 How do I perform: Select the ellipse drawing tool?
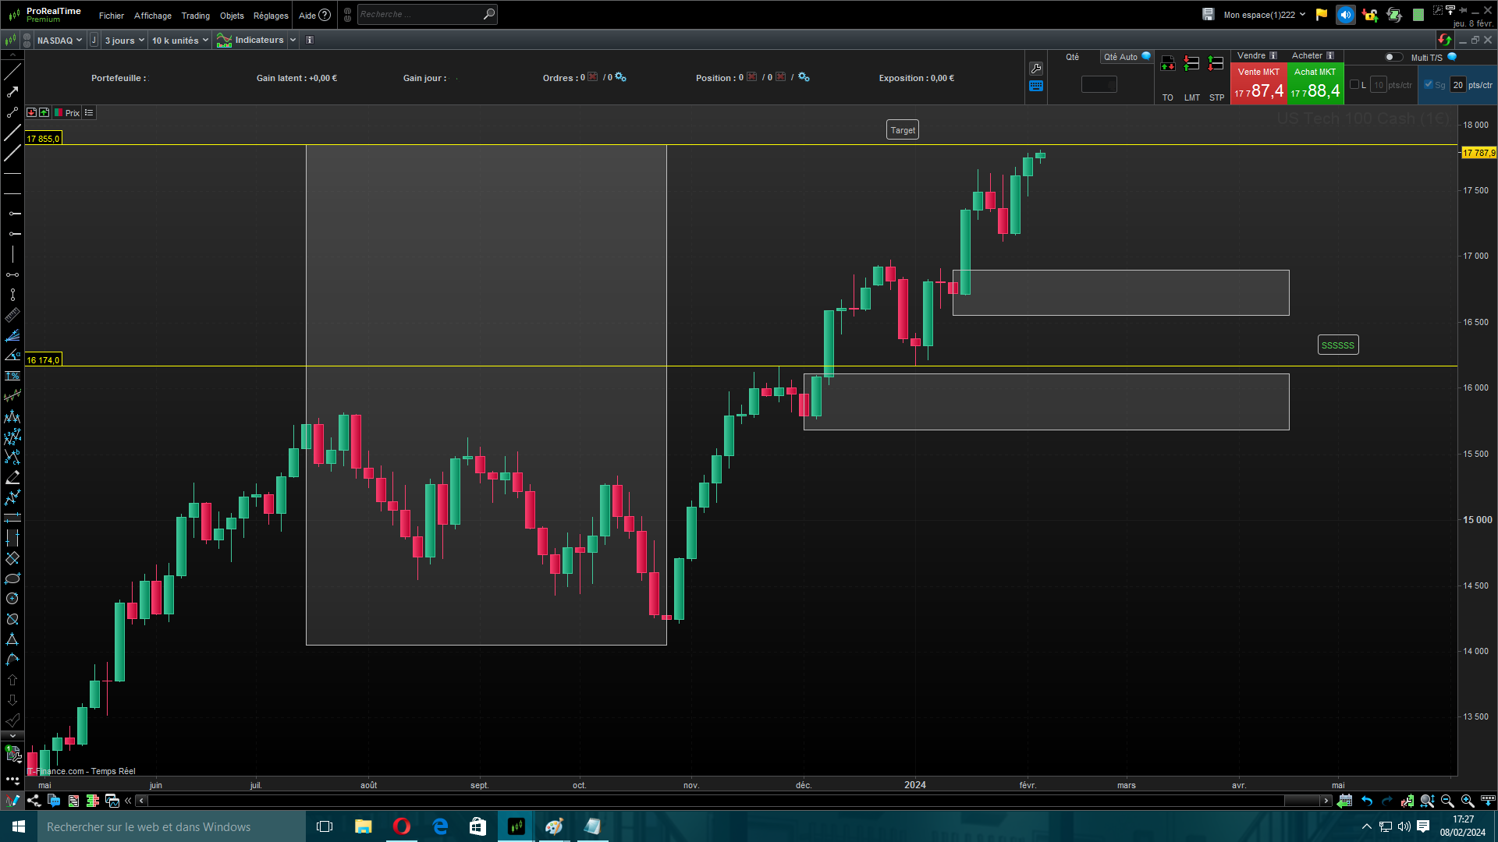(12, 578)
